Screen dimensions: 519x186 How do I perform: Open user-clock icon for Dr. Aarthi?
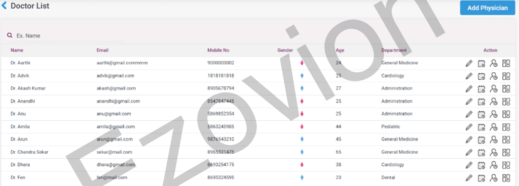click(x=494, y=63)
